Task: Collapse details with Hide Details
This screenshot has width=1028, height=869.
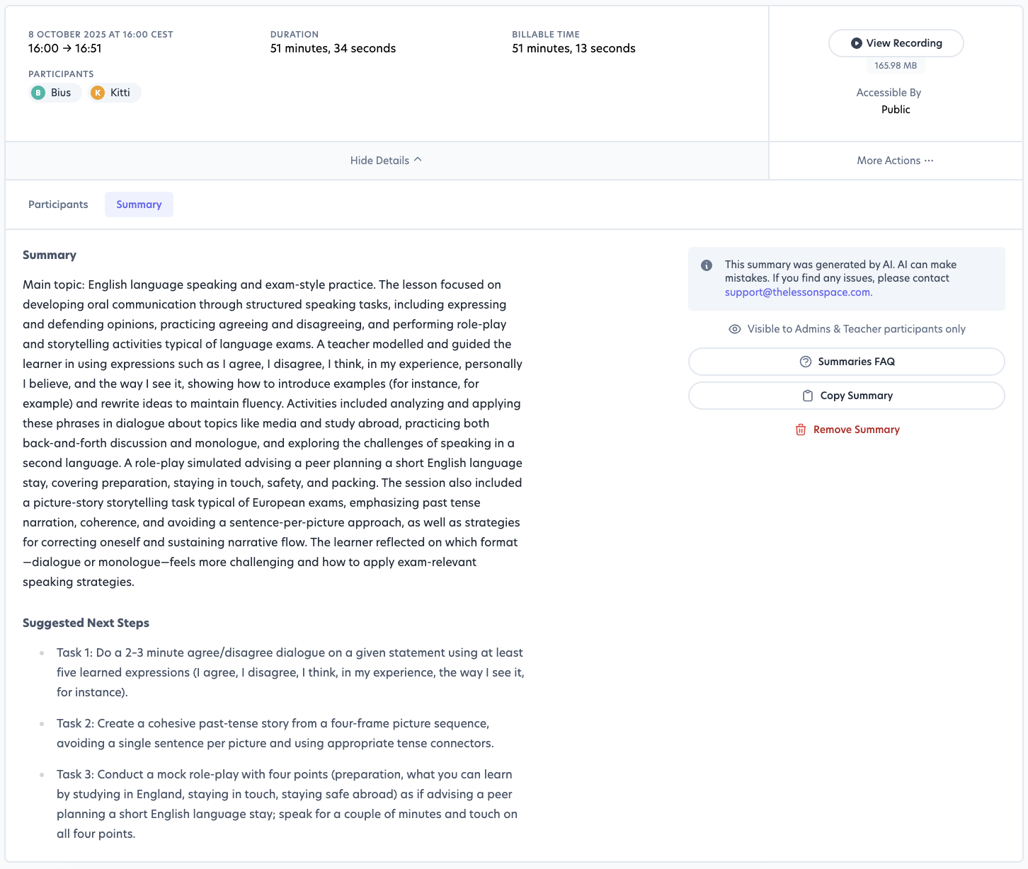Action: point(387,161)
